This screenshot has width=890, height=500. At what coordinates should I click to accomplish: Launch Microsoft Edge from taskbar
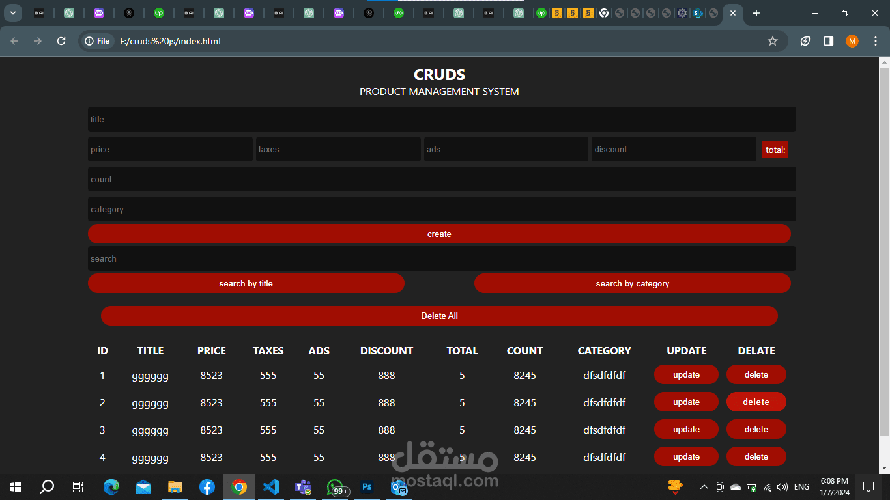(x=111, y=486)
